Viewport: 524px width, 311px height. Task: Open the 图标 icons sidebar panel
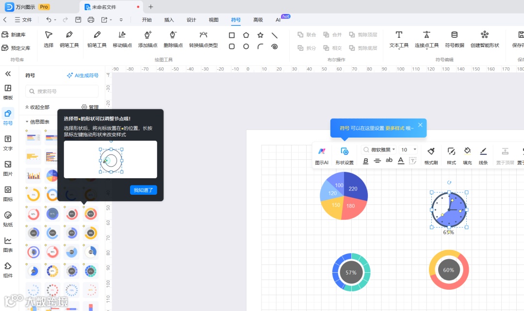tap(8, 194)
